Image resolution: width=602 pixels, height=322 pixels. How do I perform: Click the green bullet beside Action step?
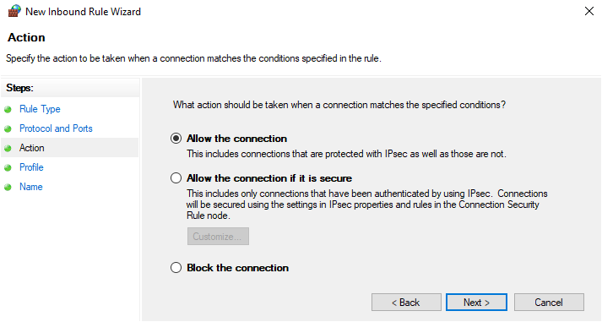8,148
